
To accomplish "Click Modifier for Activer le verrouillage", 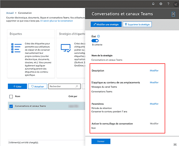I will 154,124.
